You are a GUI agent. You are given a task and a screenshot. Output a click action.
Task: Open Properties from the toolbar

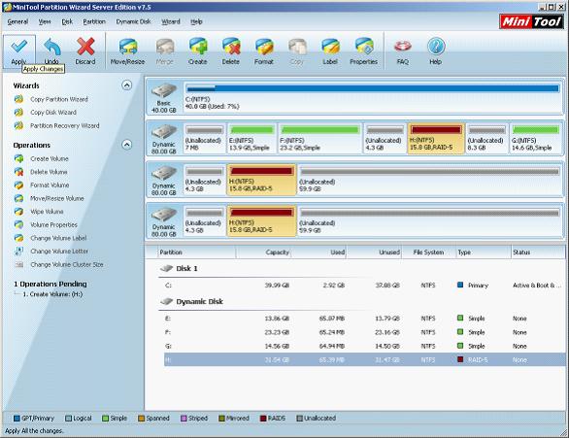pos(363,51)
